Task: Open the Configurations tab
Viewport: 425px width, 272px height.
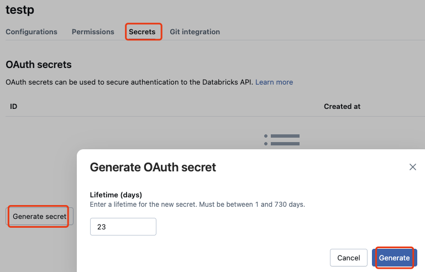Action: pos(32,32)
